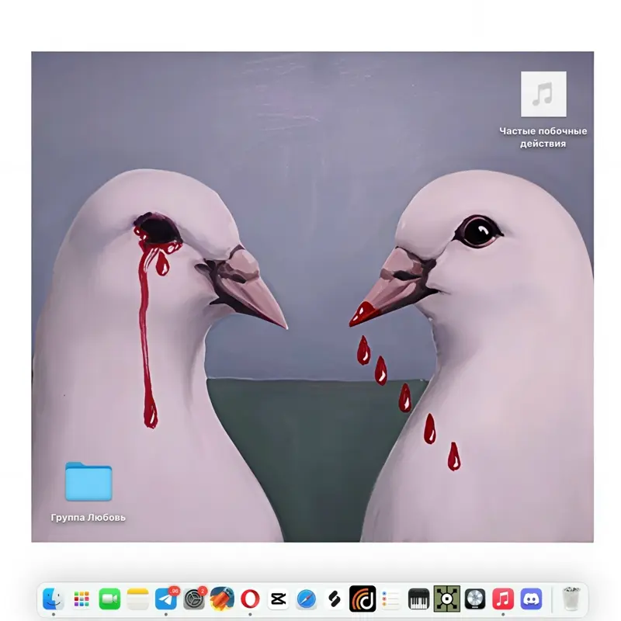
Task: Open Telegram with unread badge
Action: (166, 598)
